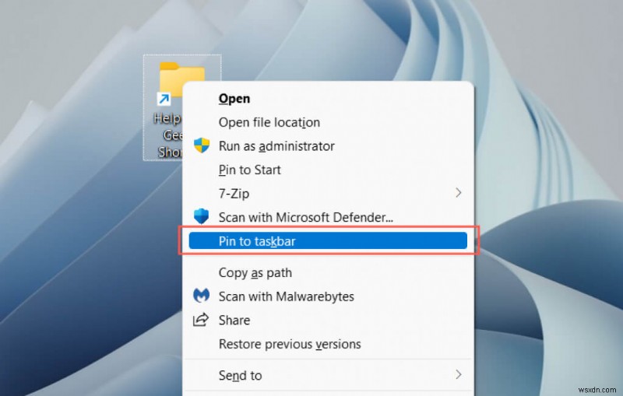Choose Restore previous versions
Screen dimensions: 623x396
pyautogui.click(x=328, y=344)
